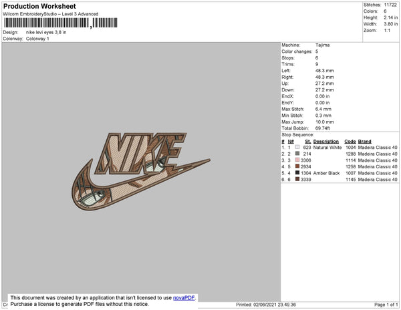This screenshot has width=401, height=310.
Task: Click the thread code 1288
Action: tap(351, 154)
